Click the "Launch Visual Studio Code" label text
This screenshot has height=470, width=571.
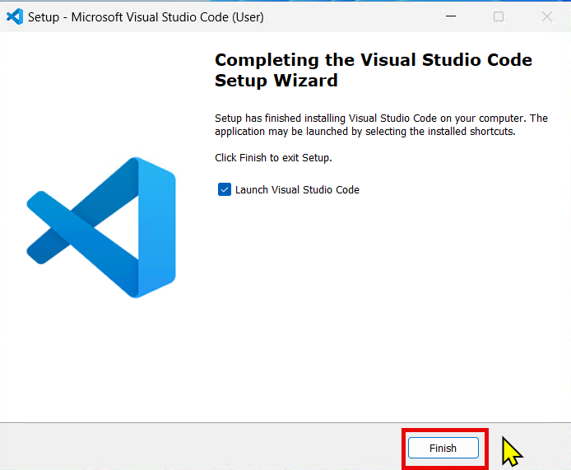click(297, 190)
